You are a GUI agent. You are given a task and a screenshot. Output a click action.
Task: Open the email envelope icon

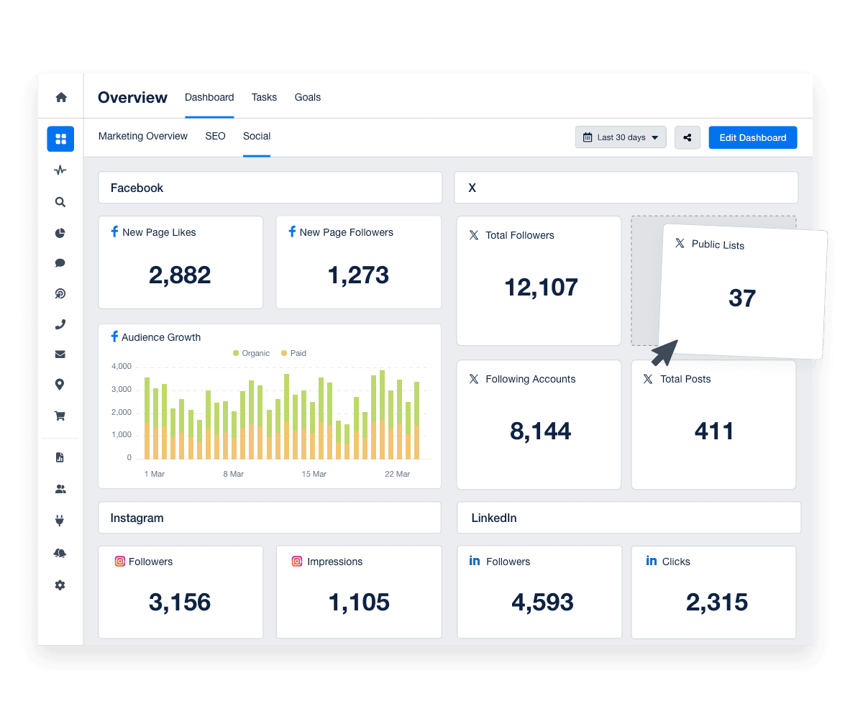click(x=60, y=354)
